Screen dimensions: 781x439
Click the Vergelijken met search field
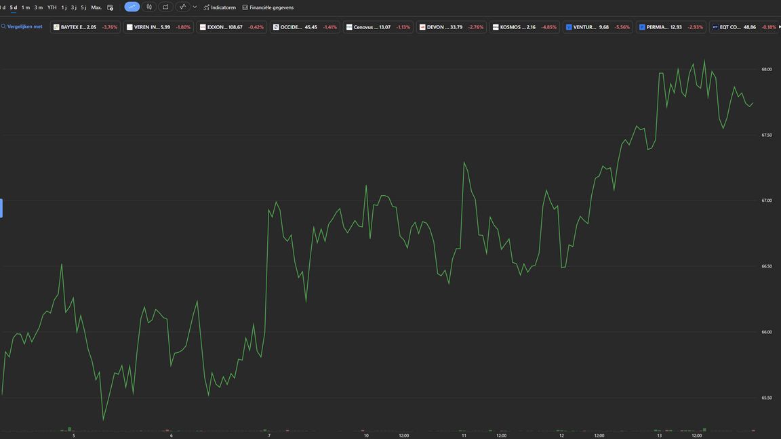pos(23,27)
